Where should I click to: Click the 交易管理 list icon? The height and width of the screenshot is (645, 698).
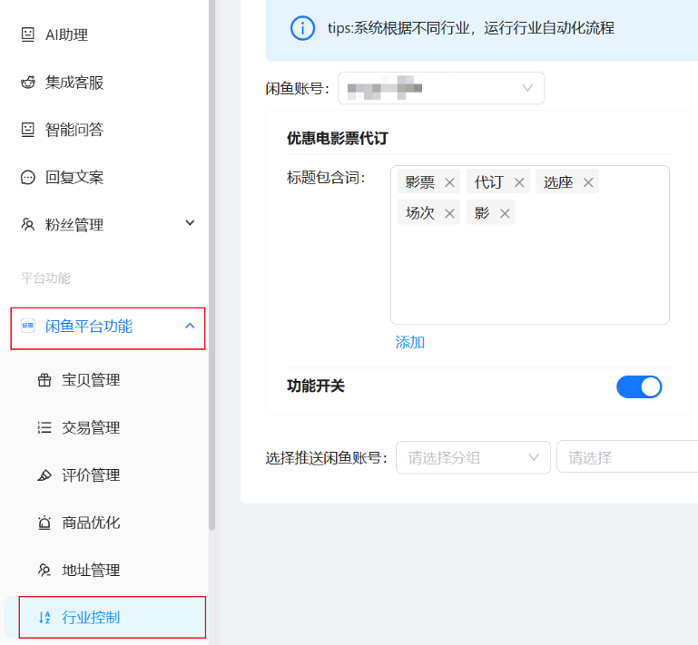(x=44, y=428)
